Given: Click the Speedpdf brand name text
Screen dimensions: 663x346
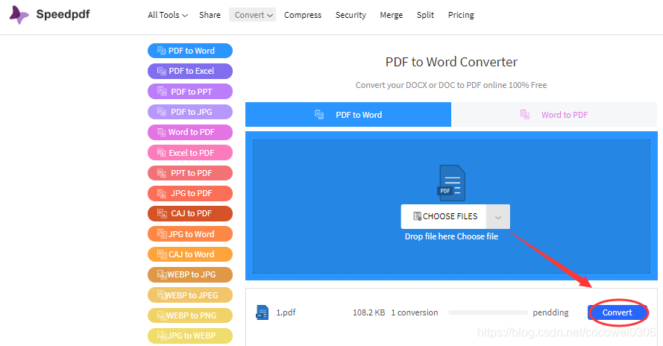Looking at the screenshot, I should pos(63,14).
